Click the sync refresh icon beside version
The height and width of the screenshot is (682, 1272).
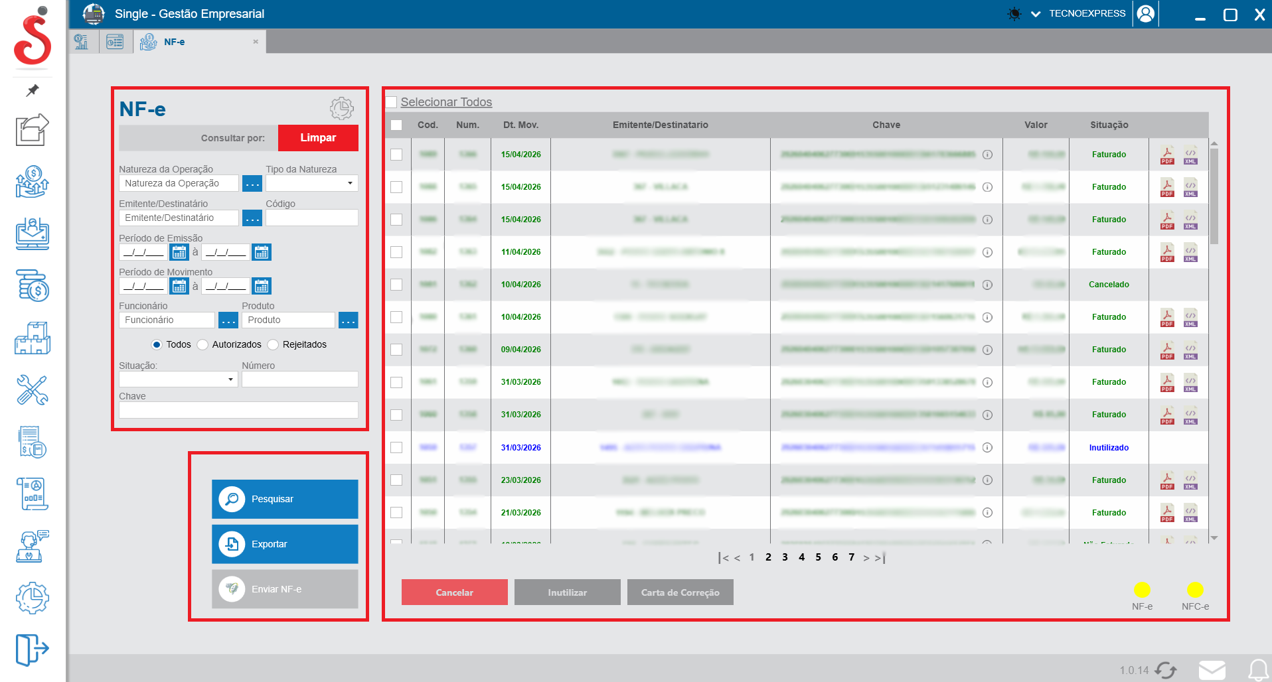point(1166,670)
